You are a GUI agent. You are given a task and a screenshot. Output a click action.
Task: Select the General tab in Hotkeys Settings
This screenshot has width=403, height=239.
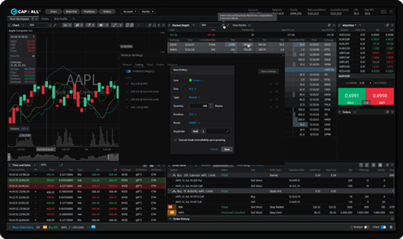pyautogui.click(x=127, y=64)
